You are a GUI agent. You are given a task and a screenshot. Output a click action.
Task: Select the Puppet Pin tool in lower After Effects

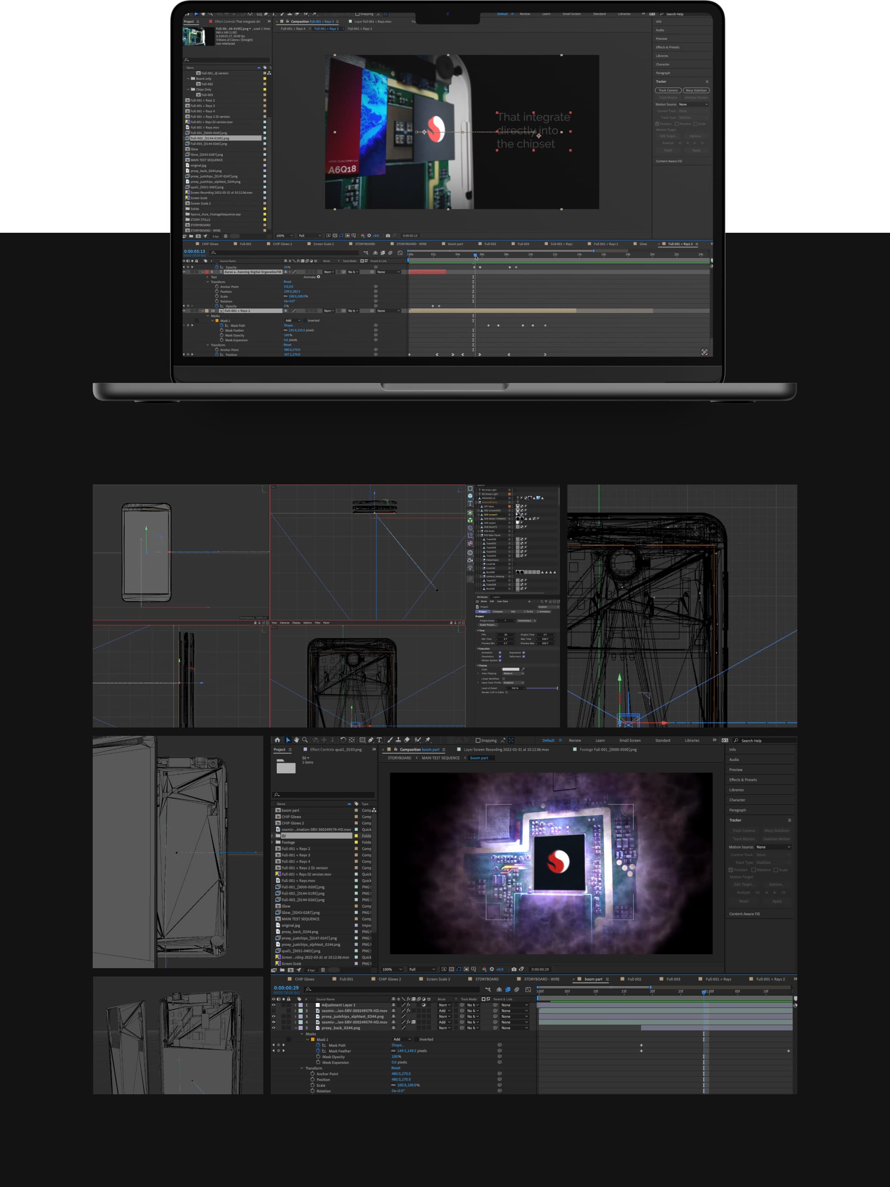[427, 740]
